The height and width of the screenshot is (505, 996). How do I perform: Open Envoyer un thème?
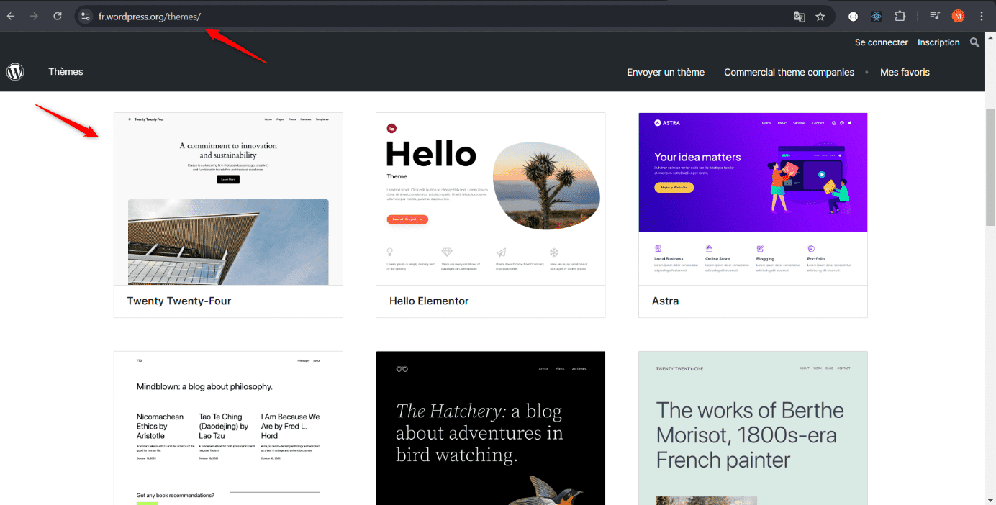(666, 72)
